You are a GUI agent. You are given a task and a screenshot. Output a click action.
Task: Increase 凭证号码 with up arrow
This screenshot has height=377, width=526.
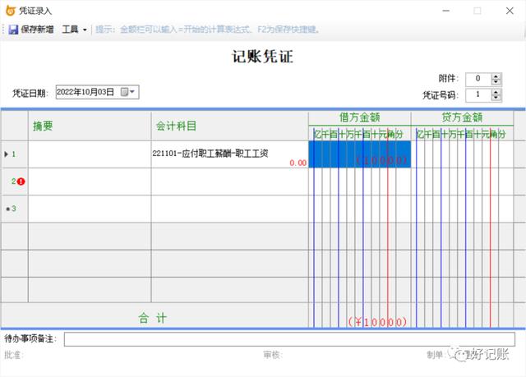click(496, 92)
